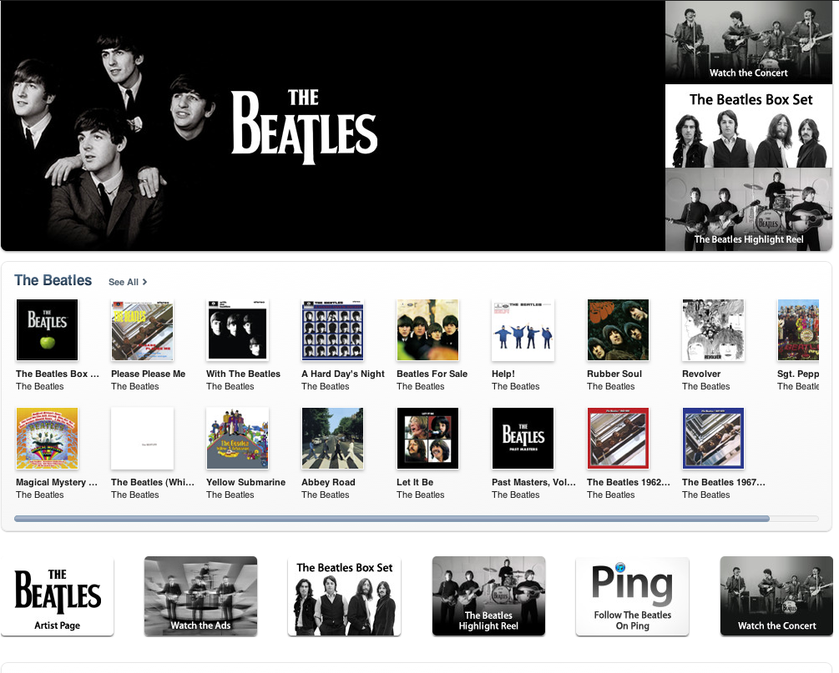
Task: Open the White Album cover
Action: coord(142,439)
